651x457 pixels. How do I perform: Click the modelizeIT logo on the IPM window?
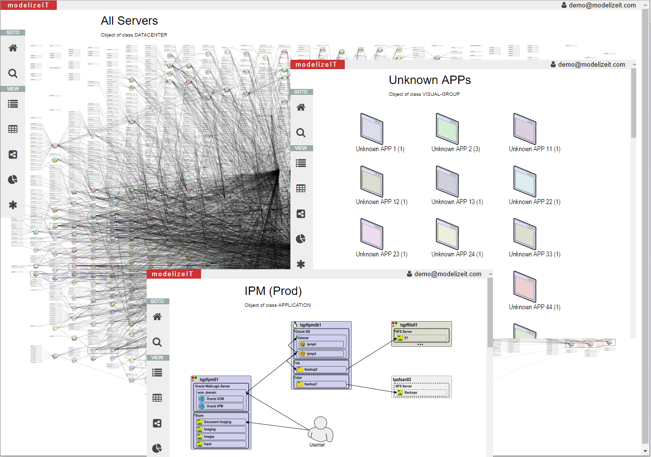[x=174, y=273]
